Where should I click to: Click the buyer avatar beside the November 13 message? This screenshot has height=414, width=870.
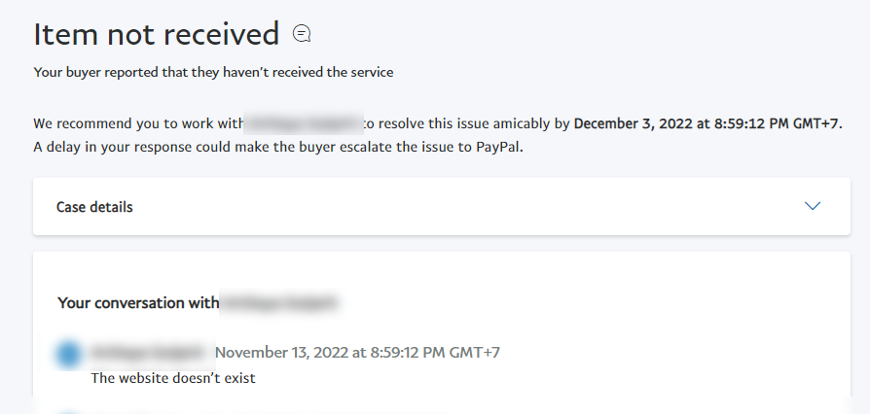point(68,355)
